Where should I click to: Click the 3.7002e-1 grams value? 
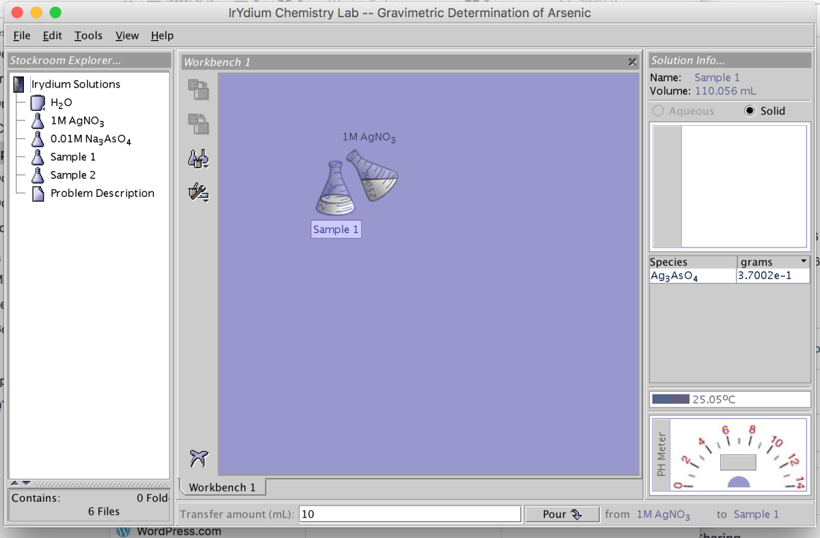(x=772, y=275)
